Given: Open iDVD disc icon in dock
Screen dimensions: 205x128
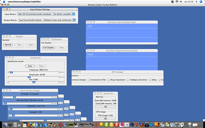Looking at the screenshot, I should point(46,125).
